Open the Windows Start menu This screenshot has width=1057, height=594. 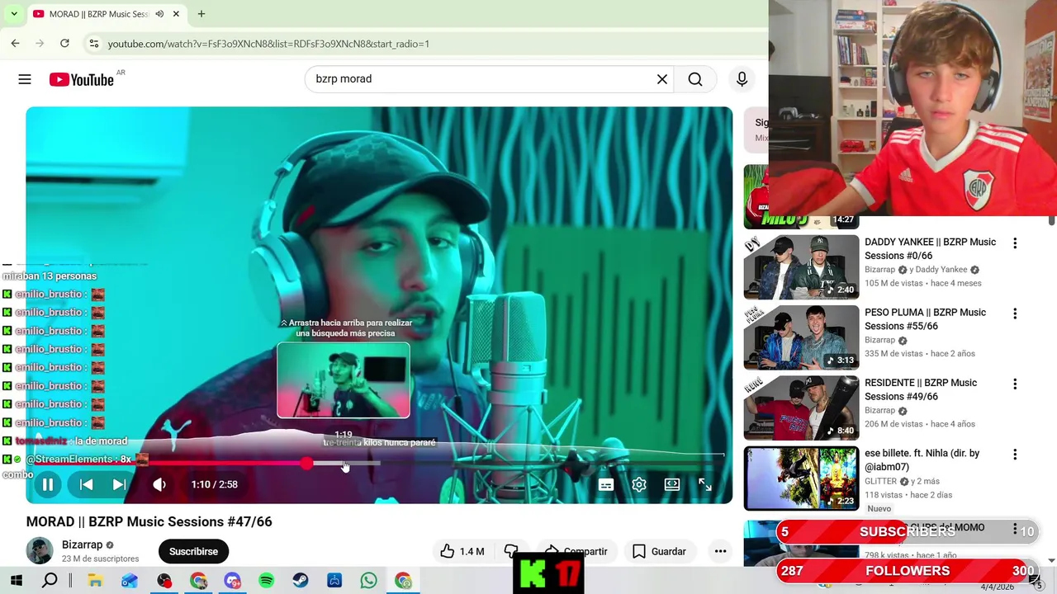click(16, 581)
